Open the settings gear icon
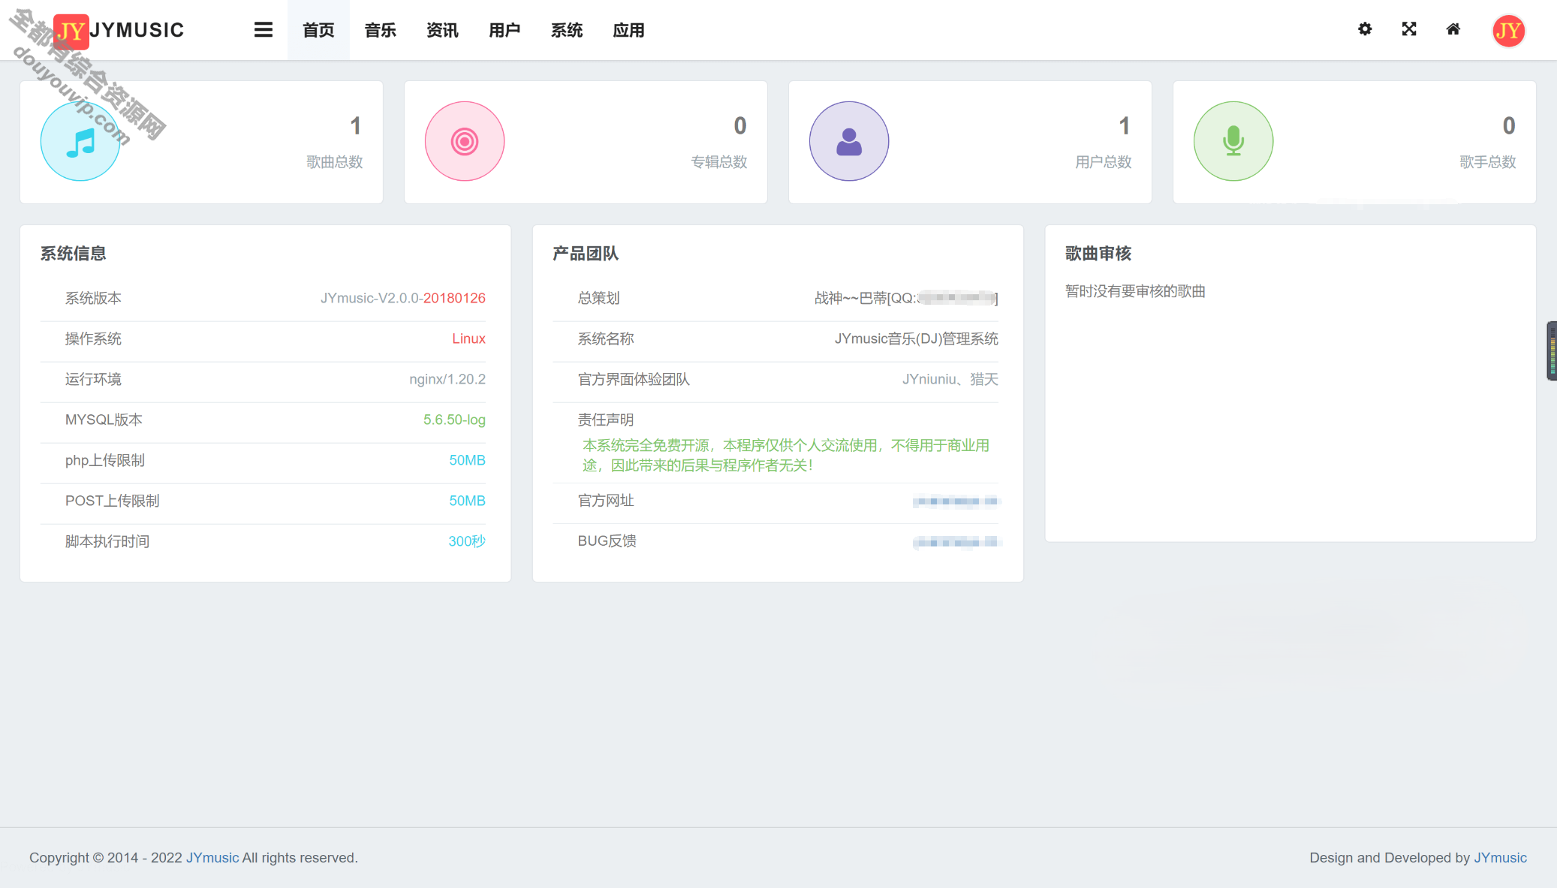Screen dimensions: 1557x888 pos(1365,29)
